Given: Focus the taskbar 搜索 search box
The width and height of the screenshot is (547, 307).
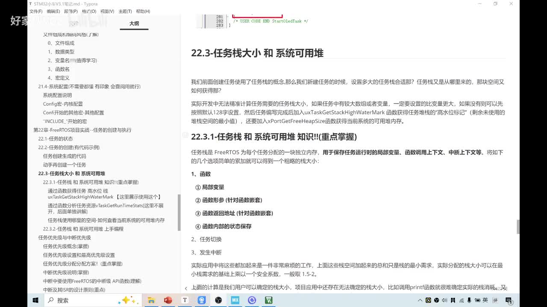Looking at the screenshot, I should pos(92,300).
